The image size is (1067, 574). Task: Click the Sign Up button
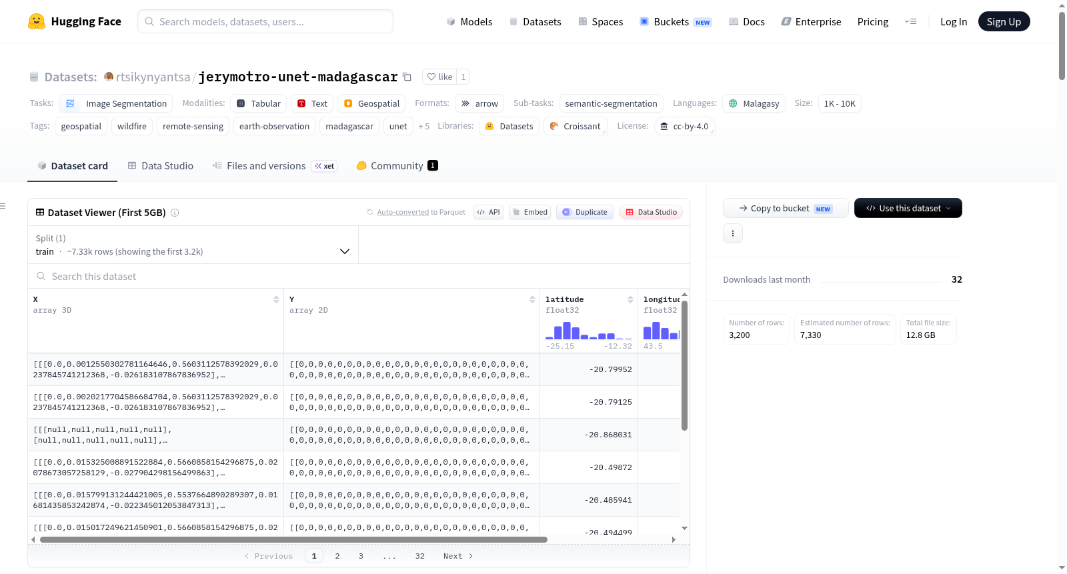click(1004, 21)
